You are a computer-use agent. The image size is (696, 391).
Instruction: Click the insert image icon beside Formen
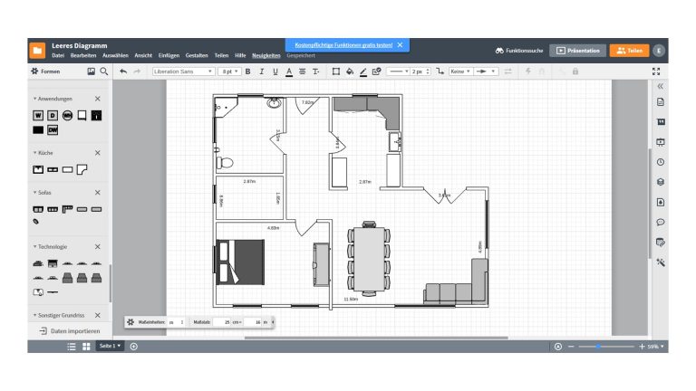click(x=91, y=71)
